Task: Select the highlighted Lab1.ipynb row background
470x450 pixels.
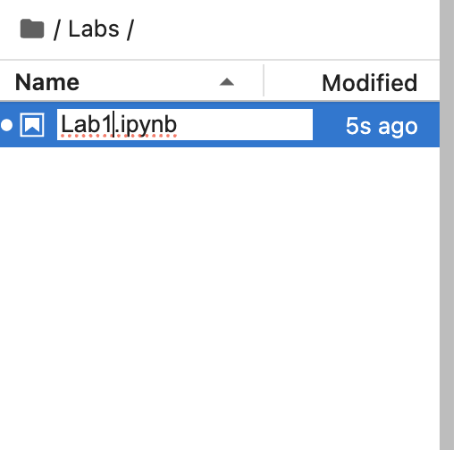Action: click(220, 125)
